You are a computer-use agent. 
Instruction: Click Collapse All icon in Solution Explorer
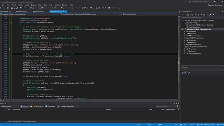[x=201, y=15]
